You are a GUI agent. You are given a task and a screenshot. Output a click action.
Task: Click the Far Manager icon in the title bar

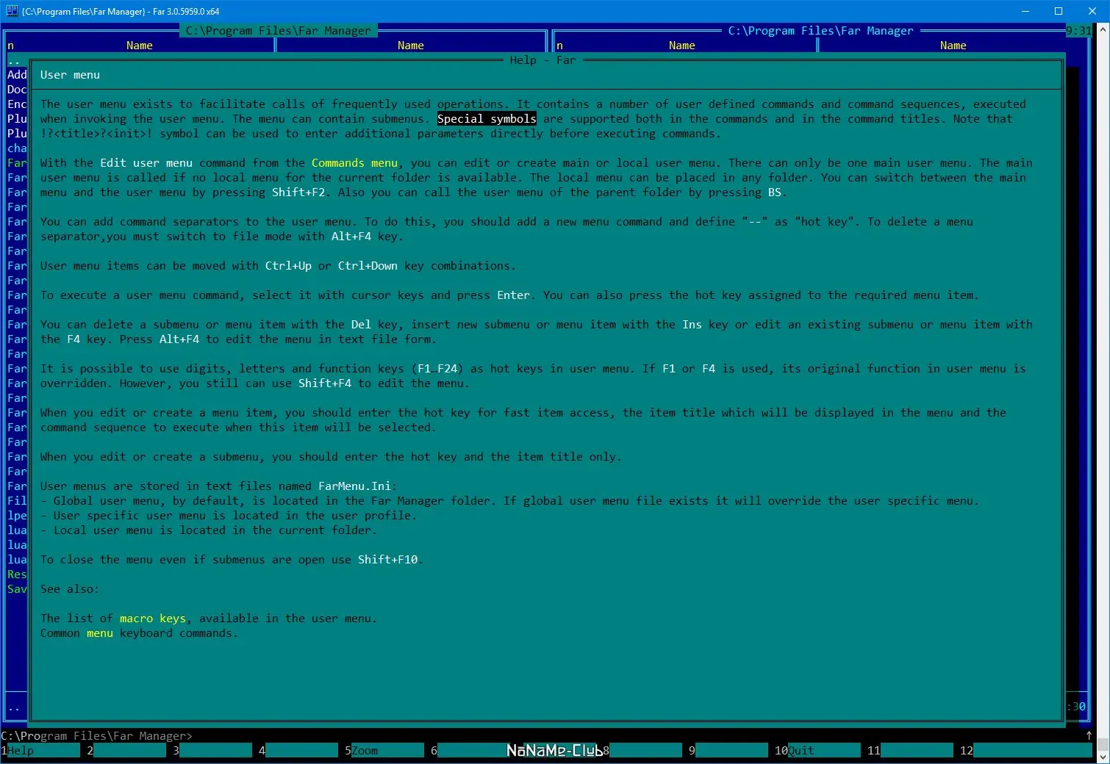tap(12, 11)
